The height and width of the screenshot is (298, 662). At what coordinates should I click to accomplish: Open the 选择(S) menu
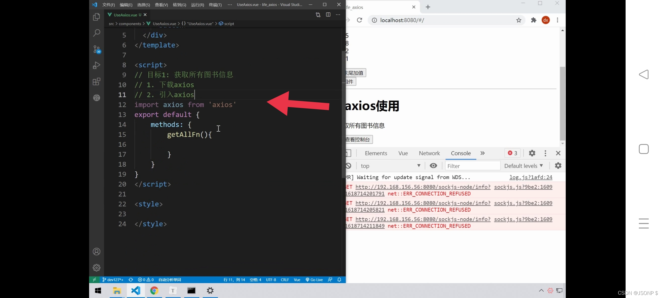click(143, 5)
